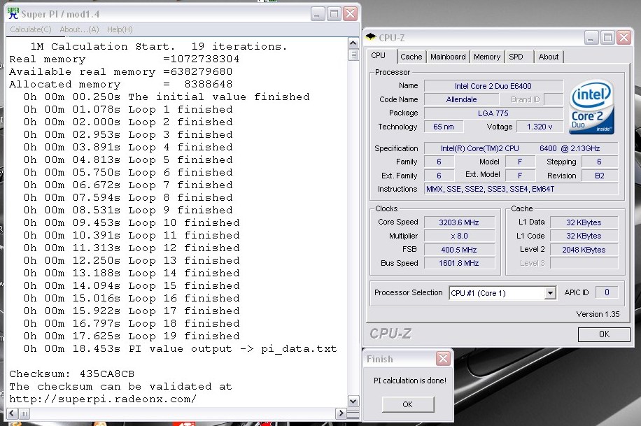Click the L1 Data '32 KBytes' value
The height and width of the screenshot is (426, 641).
tap(584, 222)
